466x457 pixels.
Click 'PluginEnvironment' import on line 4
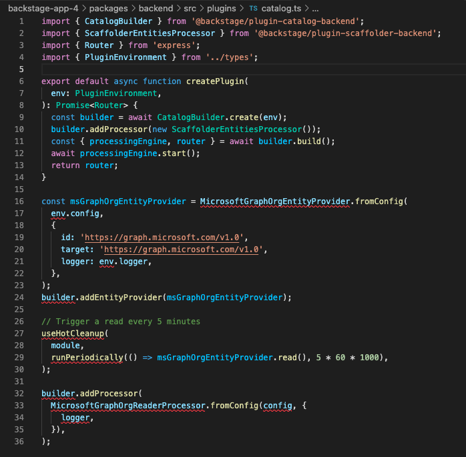click(126, 57)
